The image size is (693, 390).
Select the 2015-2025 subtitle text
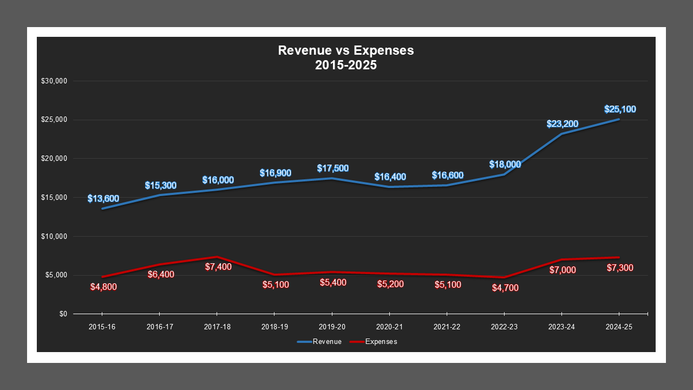tap(345, 64)
